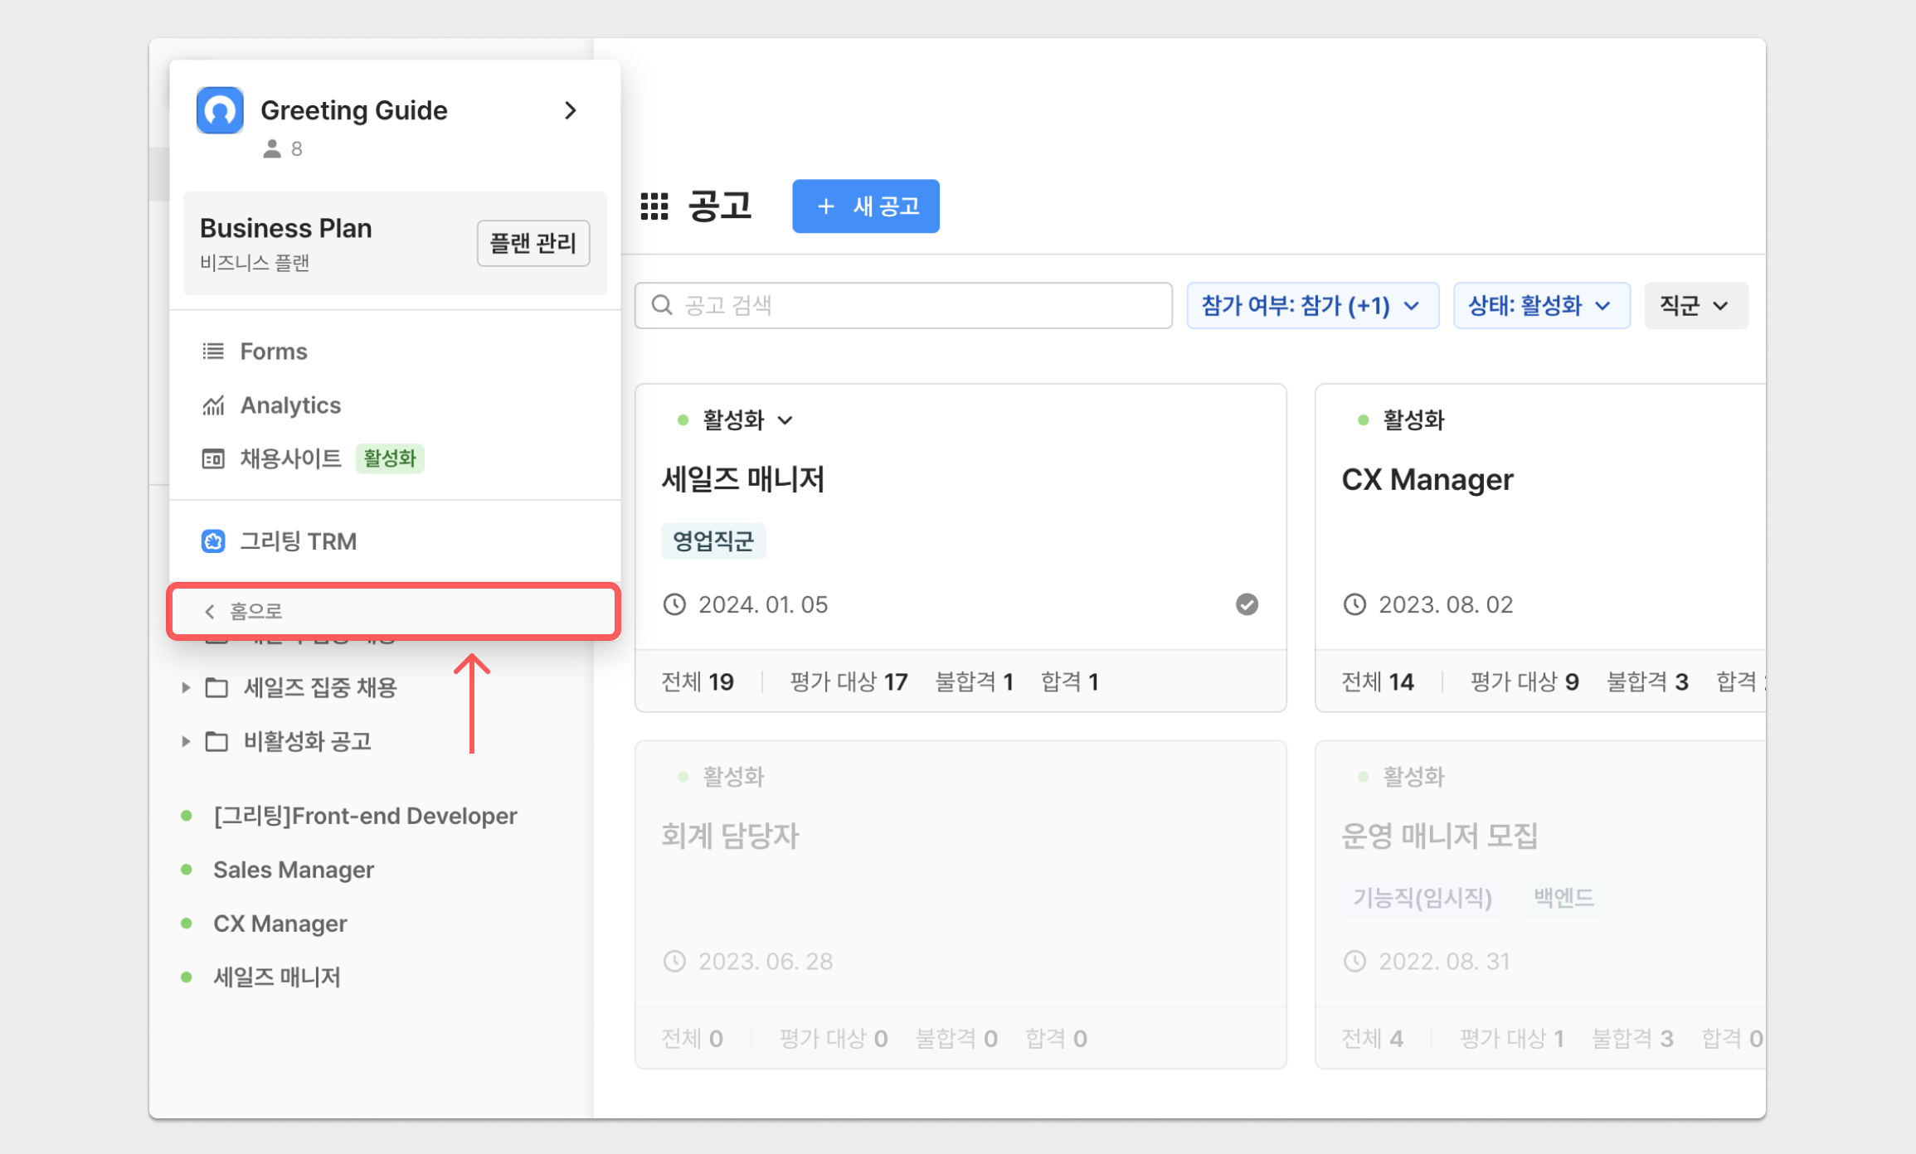
Task: Open the Analytics menu item
Action: point(395,405)
